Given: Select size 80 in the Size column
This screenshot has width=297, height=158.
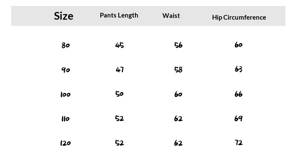Looking at the screenshot, I should click(x=66, y=45).
